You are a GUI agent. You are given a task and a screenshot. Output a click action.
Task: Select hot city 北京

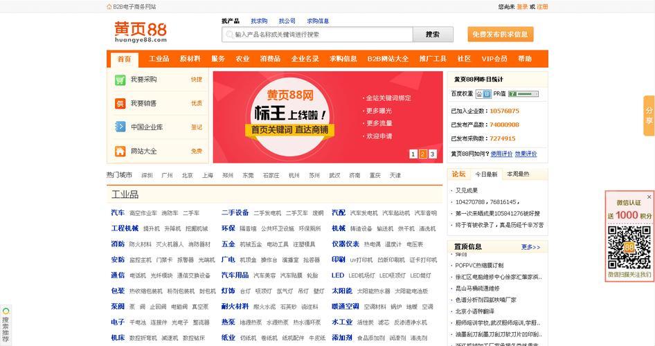click(188, 175)
